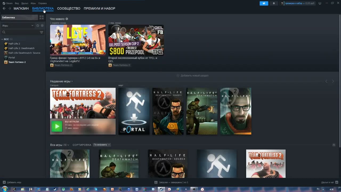Open the Вид menu
This screenshot has width=341, height=192.
(17, 3)
